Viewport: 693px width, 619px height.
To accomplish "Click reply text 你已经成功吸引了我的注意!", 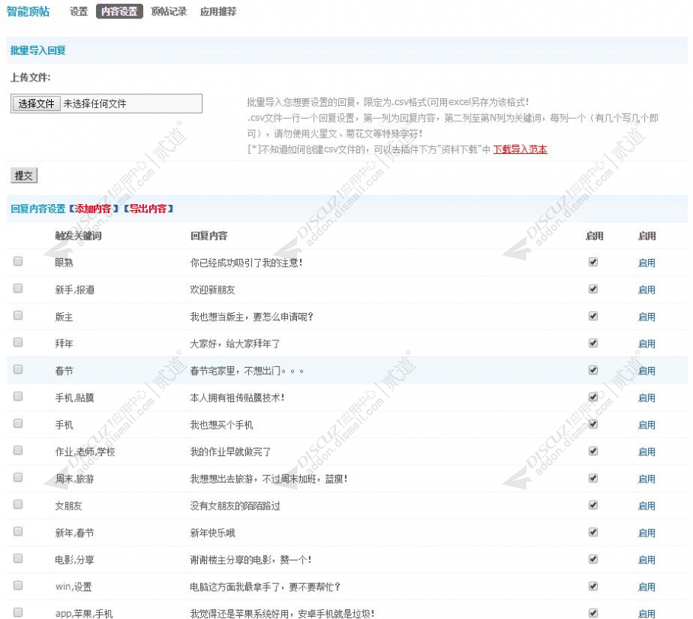I will [x=246, y=263].
